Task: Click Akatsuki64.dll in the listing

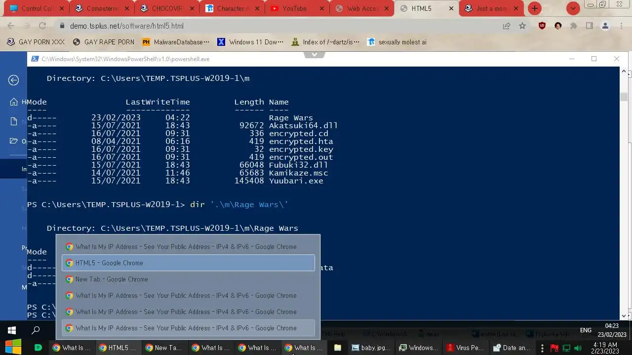Action: [303, 126]
